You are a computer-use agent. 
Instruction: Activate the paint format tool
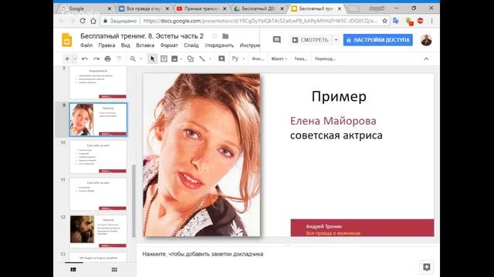pos(119,58)
